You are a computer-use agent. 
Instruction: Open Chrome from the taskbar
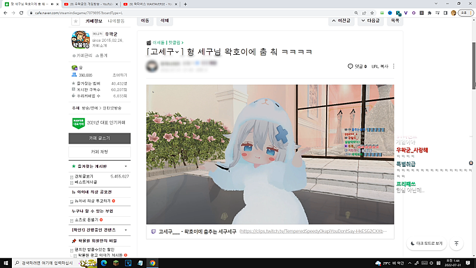(152, 263)
